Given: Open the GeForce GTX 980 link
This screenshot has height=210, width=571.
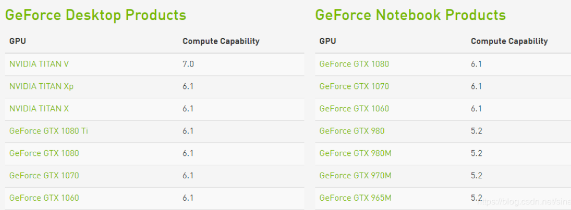Looking at the screenshot, I should (x=351, y=131).
